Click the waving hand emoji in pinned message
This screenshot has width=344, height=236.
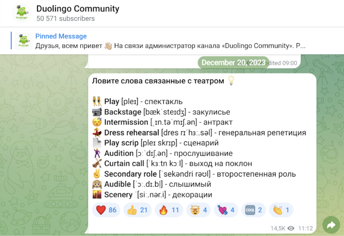click(108, 46)
